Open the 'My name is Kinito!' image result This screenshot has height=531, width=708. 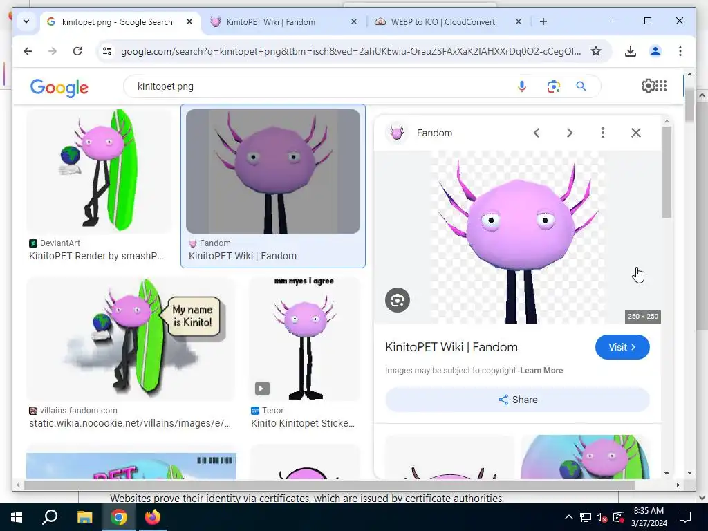(x=131, y=339)
